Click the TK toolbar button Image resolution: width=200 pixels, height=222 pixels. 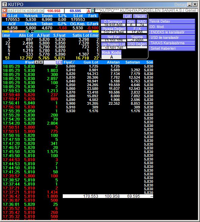[x=23, y=11]
